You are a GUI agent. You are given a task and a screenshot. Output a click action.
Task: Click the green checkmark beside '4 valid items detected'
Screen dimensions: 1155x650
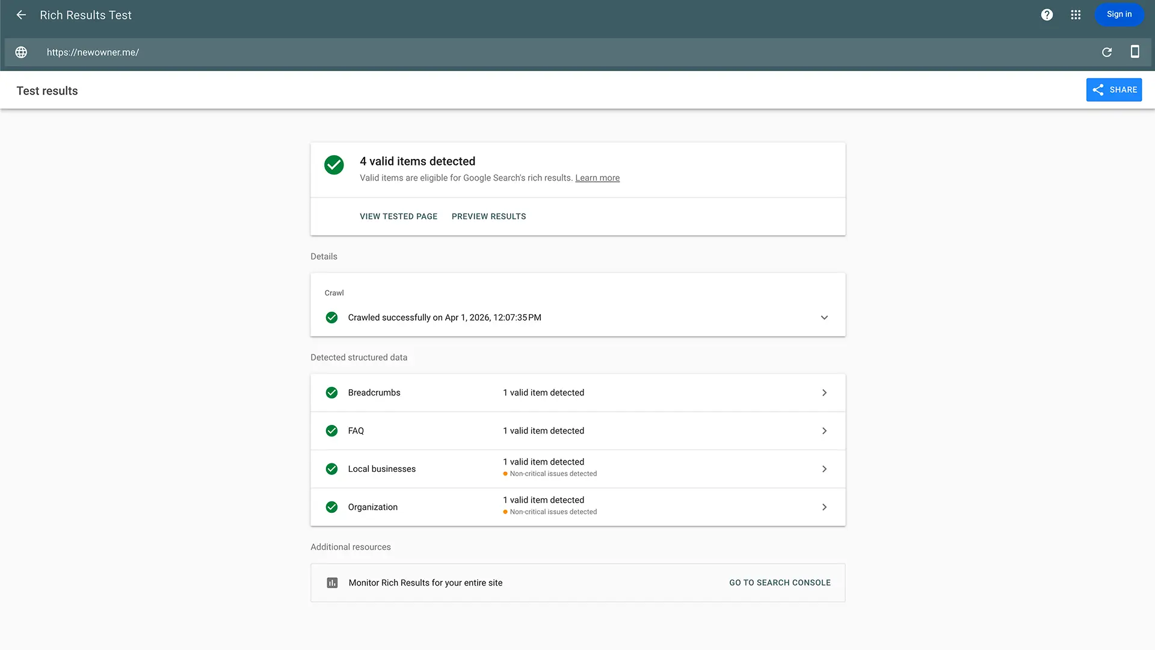334,164
